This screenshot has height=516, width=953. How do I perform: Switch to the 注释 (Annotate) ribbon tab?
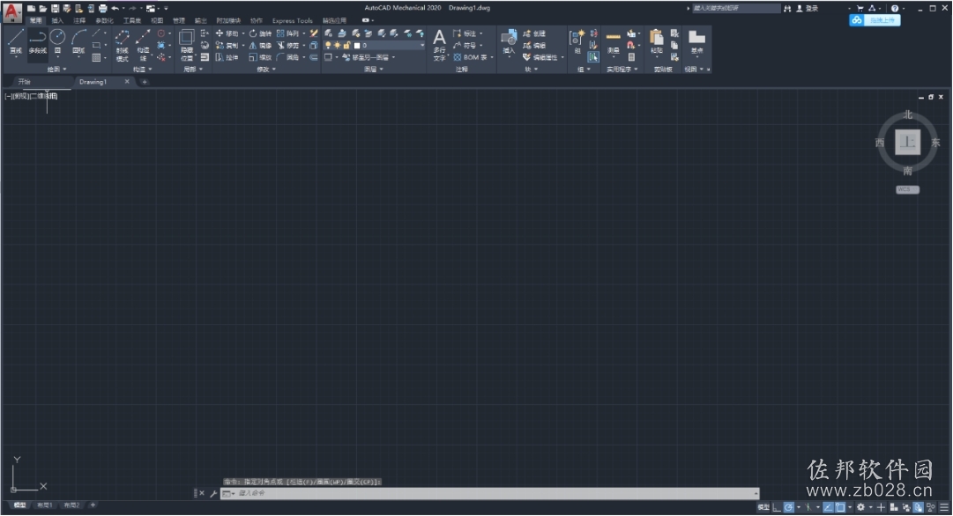point(79,20)
